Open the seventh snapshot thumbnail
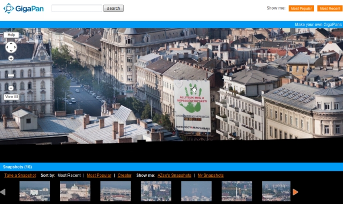The width and height of the screenshot is (343, 204). tap(277, 191)
